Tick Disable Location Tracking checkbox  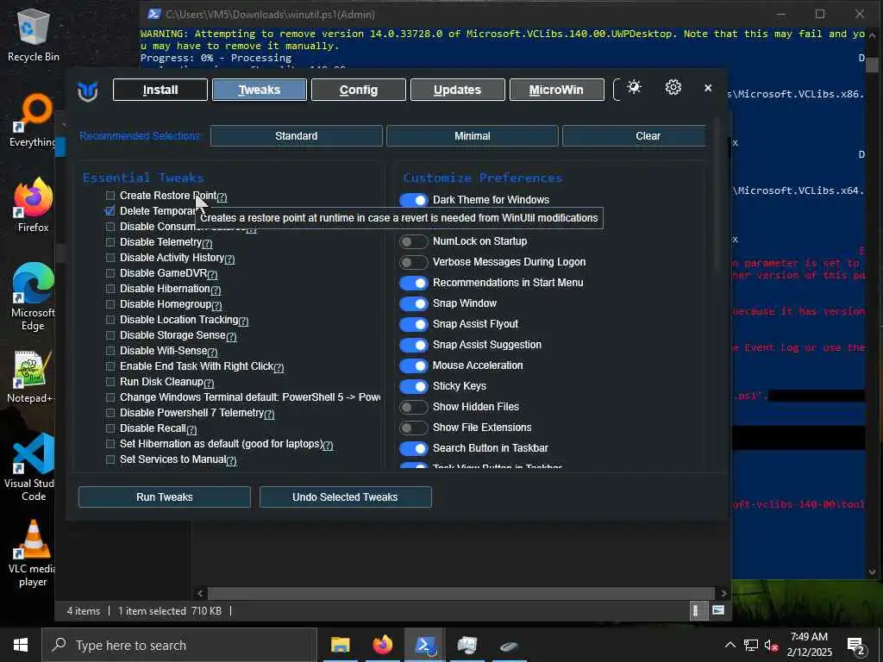coord(110,320)
